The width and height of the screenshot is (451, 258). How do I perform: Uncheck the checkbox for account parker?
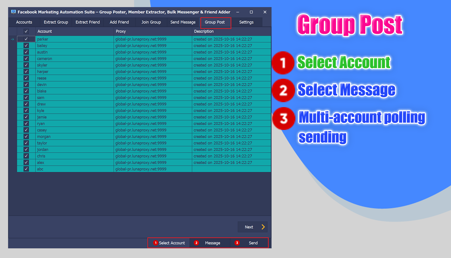tap(26, 39)
